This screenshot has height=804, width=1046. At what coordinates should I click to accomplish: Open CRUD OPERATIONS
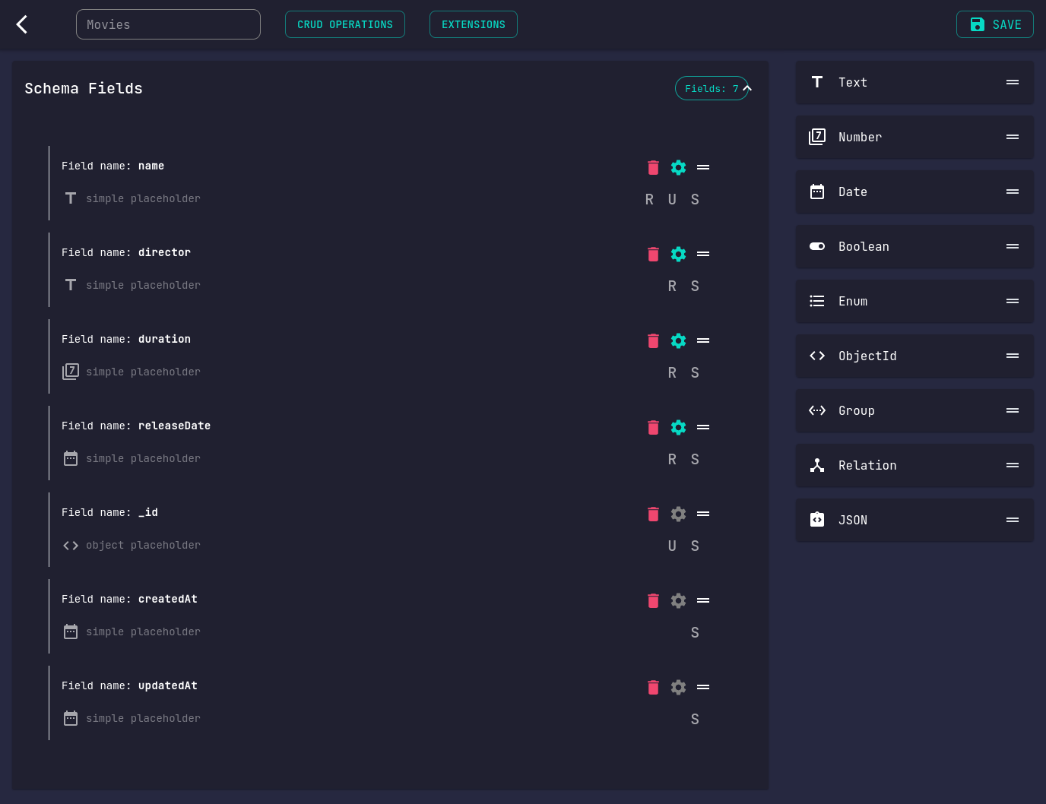(x=345, y=24)
